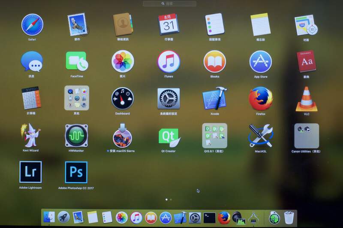Launch Terminal from the Dock
This screenshot has width=343, height=228.
209,218
